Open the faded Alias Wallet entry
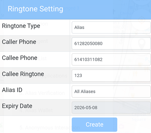This screenshot has height=133, width=151. click(36, 110)
